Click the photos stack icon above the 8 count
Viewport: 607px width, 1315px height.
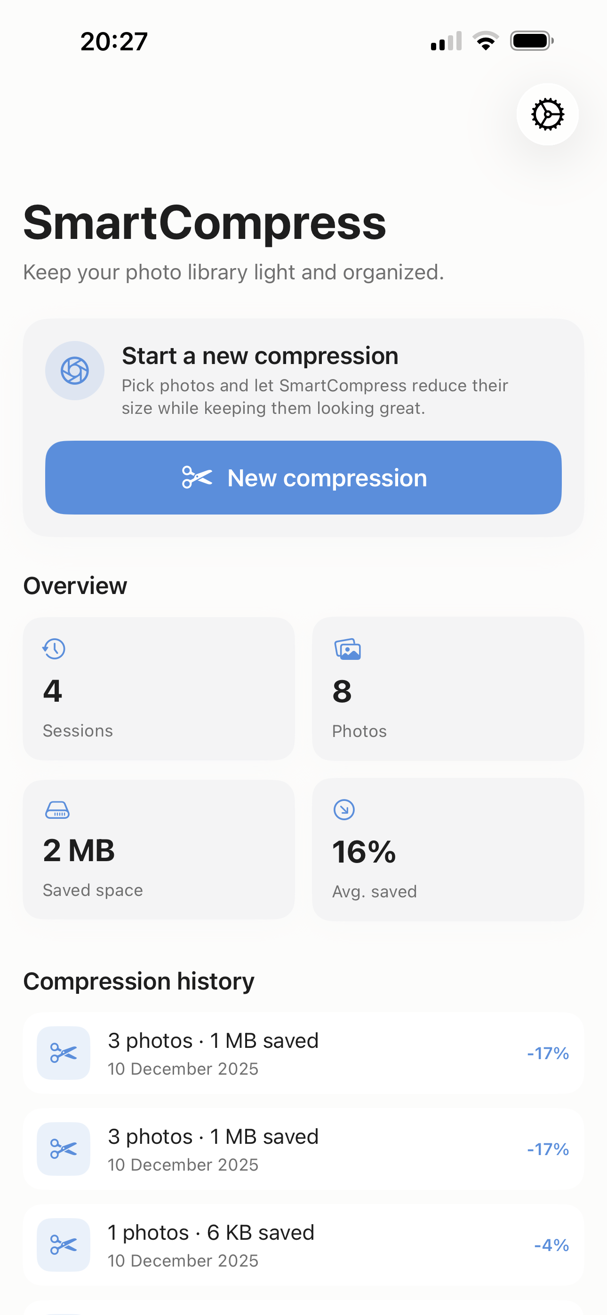coord(347,650)
